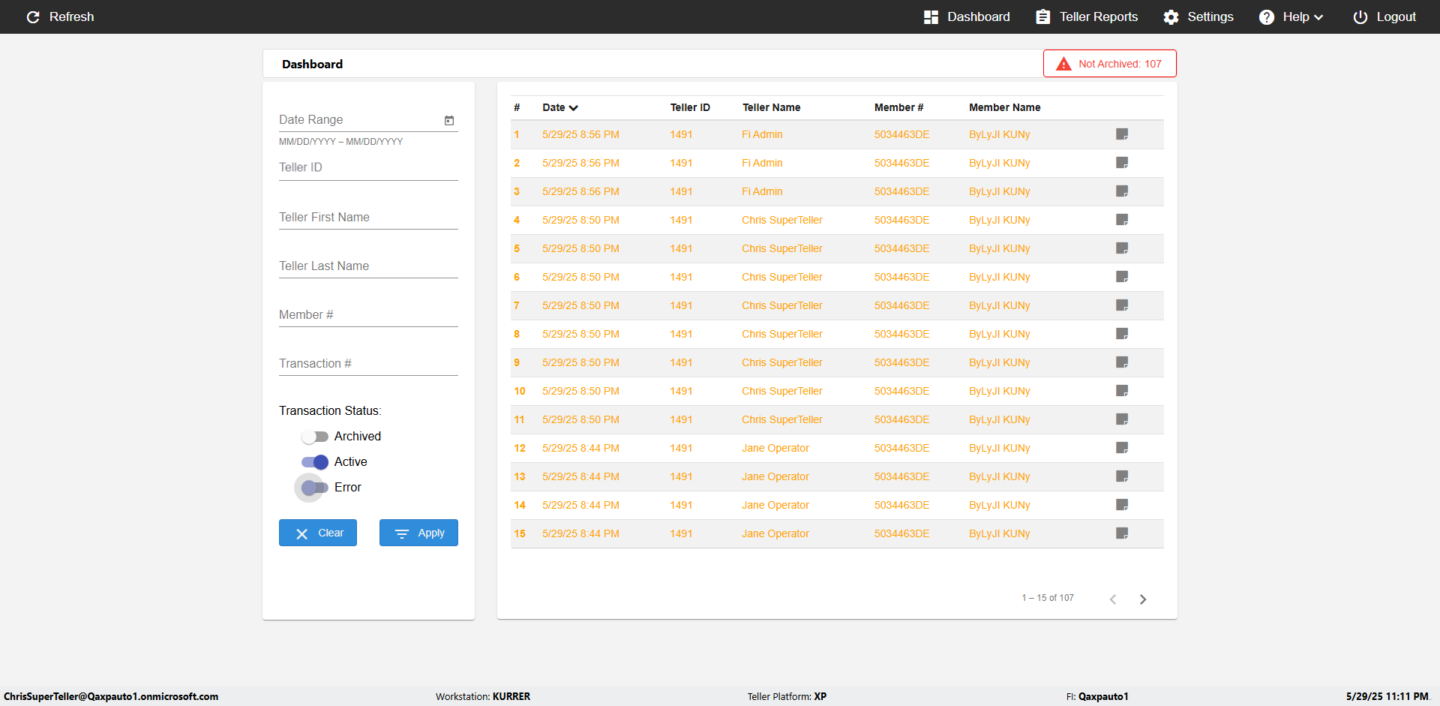Image resolution: width=1440 pixels, height=706 pixels.
Task: Click the Apply filter button
Action: tap(418, 533)
